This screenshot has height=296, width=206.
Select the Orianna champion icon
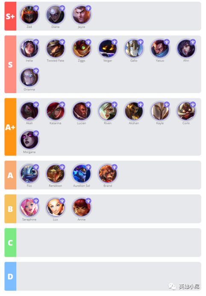[29, 77]
